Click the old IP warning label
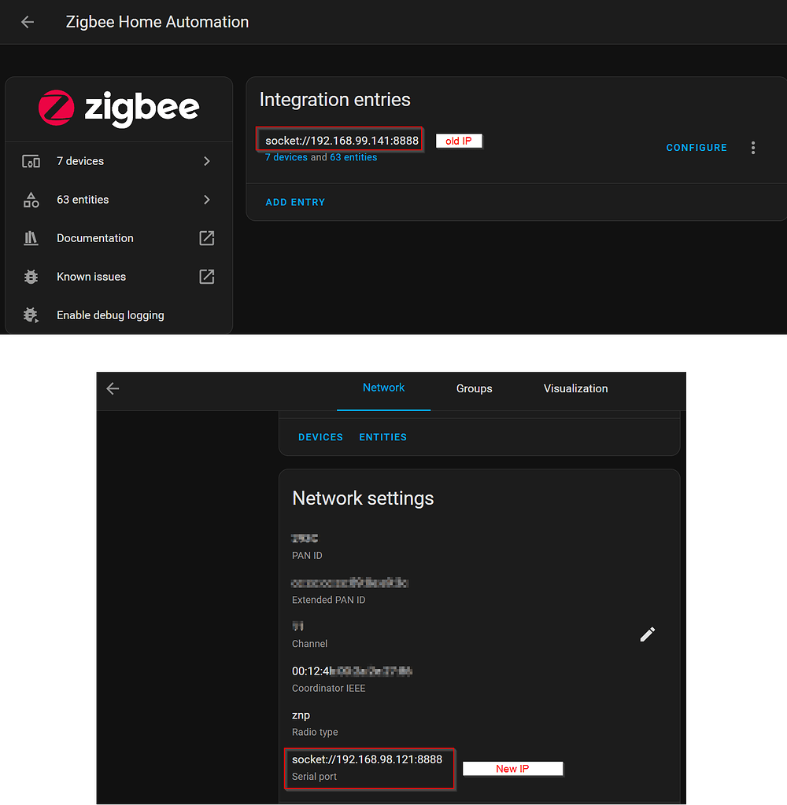Image resolution: width=787 pixels, height=805 pixels. coord(459,141)
